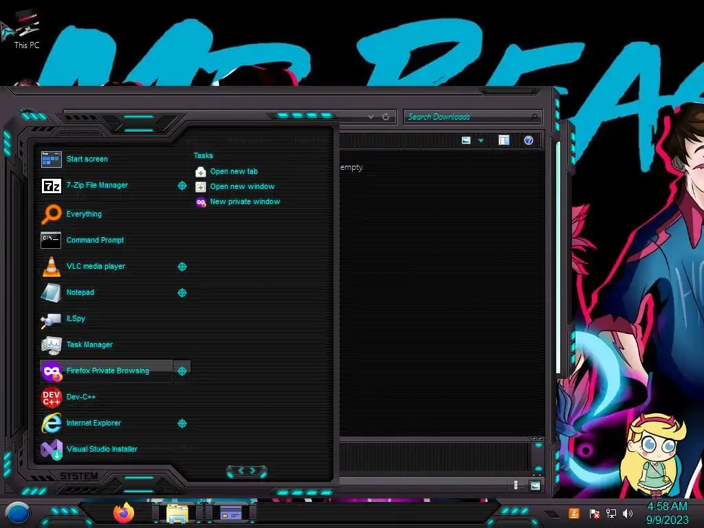Click Explorer vertical scrollbar
Viewport: 704px width, 528px height.
tap(558, 258)
